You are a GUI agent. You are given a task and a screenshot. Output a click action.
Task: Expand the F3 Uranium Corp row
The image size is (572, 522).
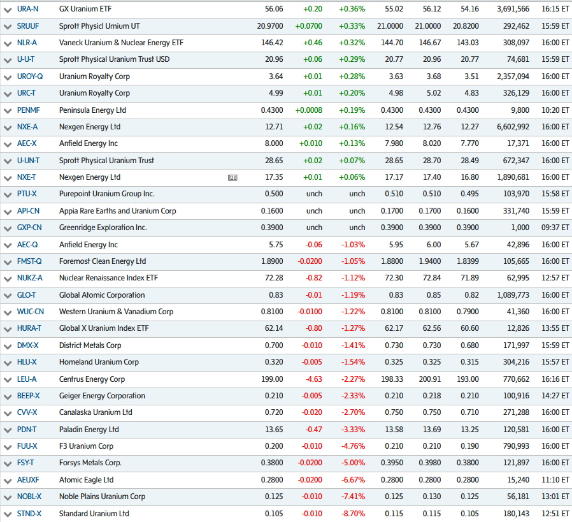[x=8, y=446]
